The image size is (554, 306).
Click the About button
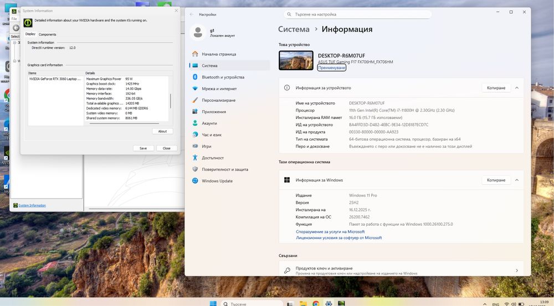(x=162, y=131)
